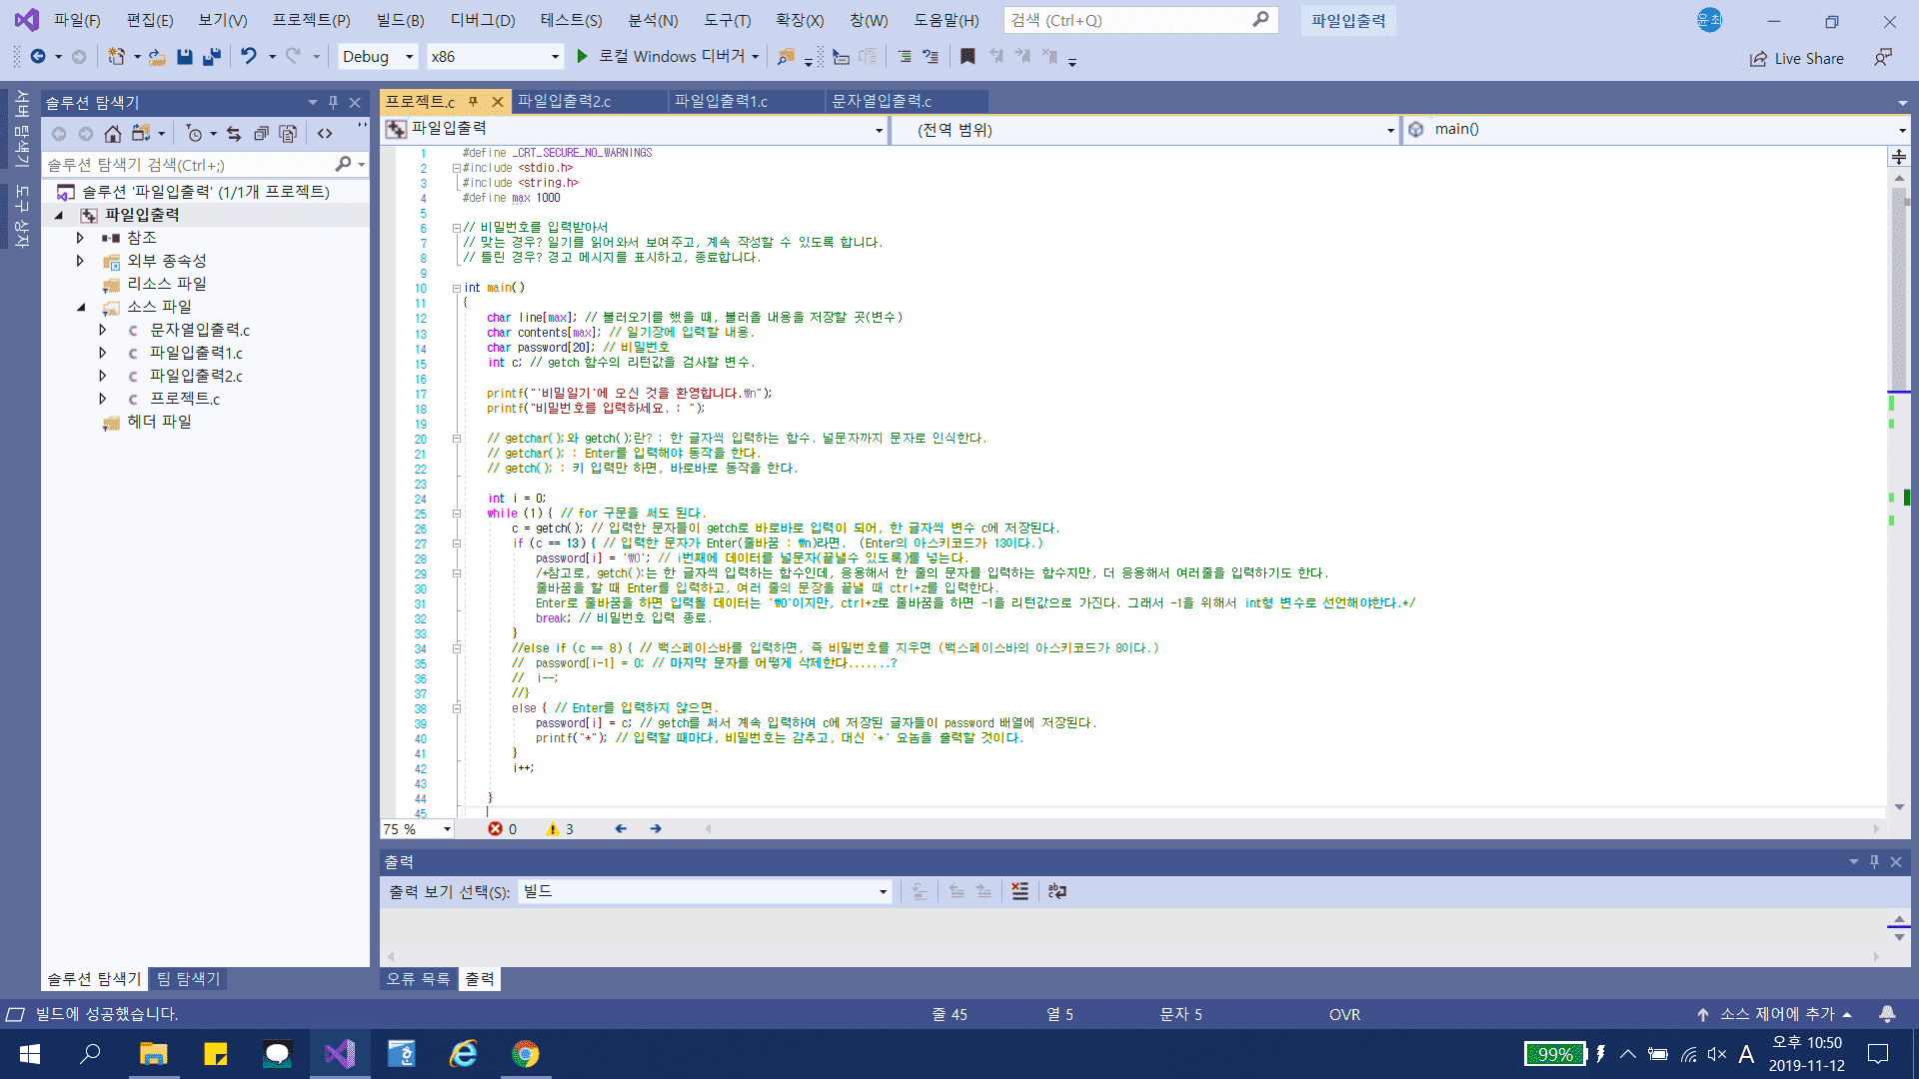Image resolution: width=1919 pixels, height=1079 pixels.
Task: Click the Live Share button
Action: click(1796, 58)
